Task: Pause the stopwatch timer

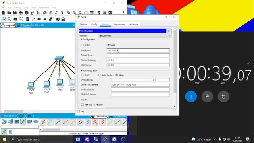Action: click(191, 97)
